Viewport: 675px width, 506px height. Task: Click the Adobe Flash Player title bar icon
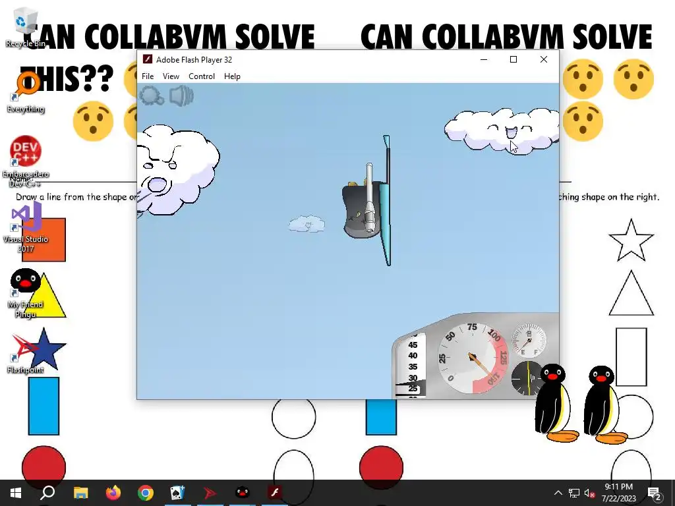point(148,59)
